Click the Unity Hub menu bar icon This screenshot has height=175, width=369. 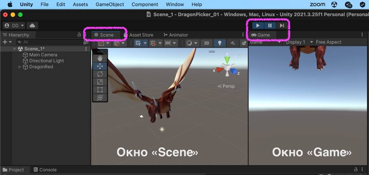click(x=334, y=5)
